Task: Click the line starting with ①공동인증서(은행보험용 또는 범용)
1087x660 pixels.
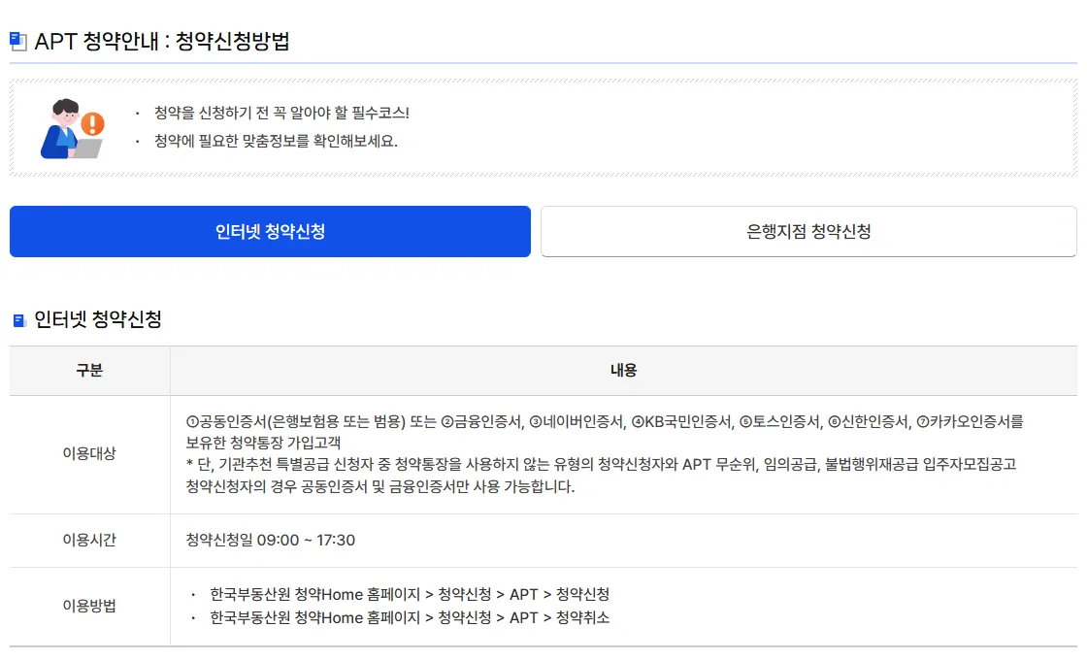Action: 605,421
